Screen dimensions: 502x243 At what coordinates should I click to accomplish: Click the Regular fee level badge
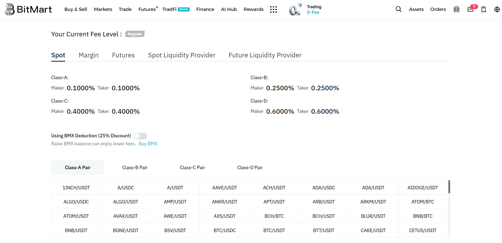pos(135,34)
